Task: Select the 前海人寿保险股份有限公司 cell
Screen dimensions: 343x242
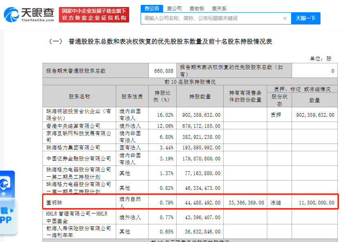Action: (79, 231)
